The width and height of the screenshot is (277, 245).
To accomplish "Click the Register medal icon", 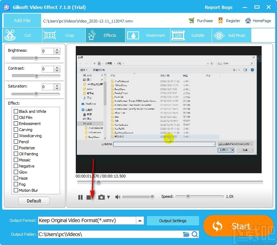I will (x=221, y=21).
